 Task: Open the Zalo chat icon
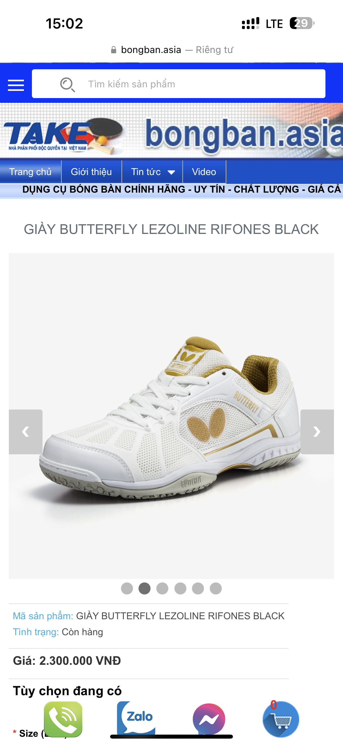coord(136,718)
